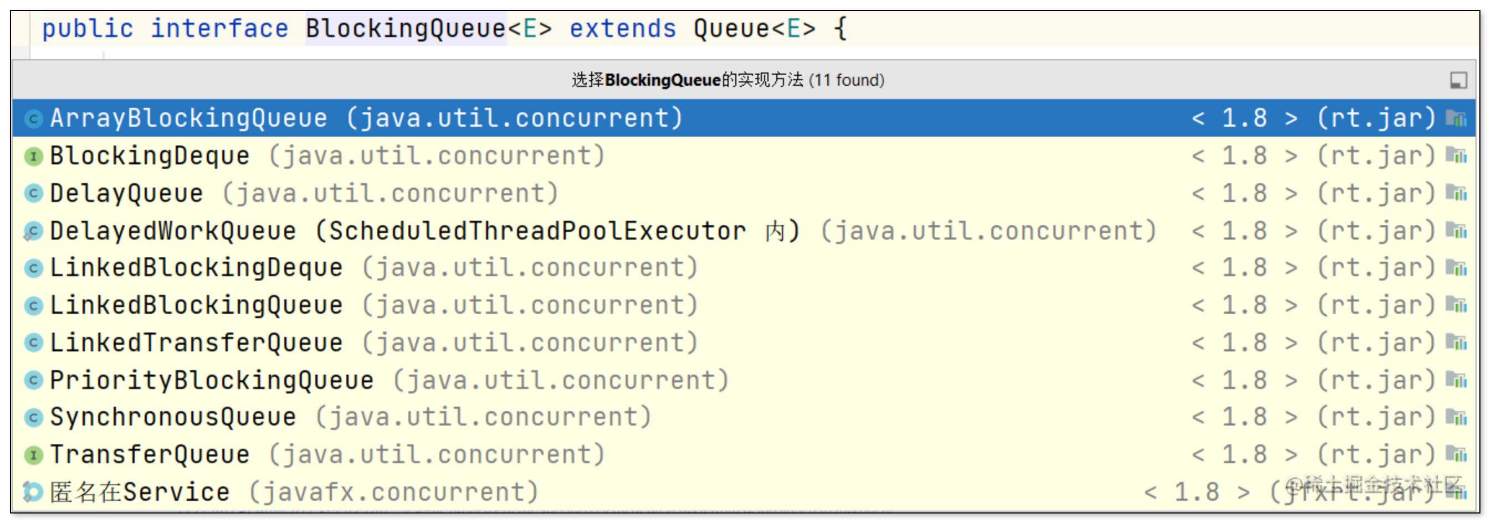
Task: Click the 'interface' keyword in the editor
Action: (x=219, y=28)
